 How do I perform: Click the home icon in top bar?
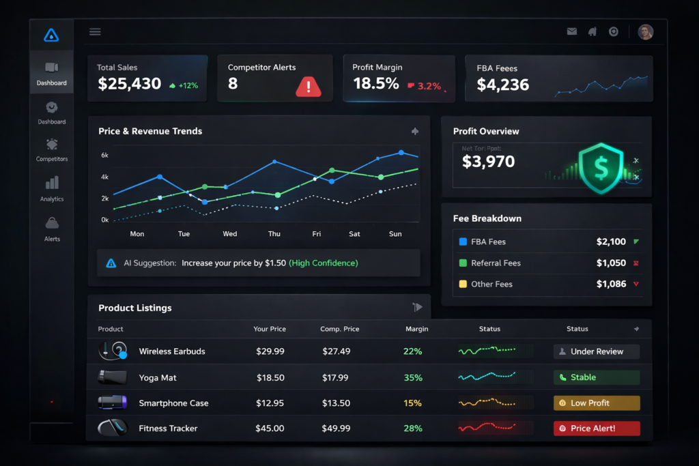[x=593, y=31]
